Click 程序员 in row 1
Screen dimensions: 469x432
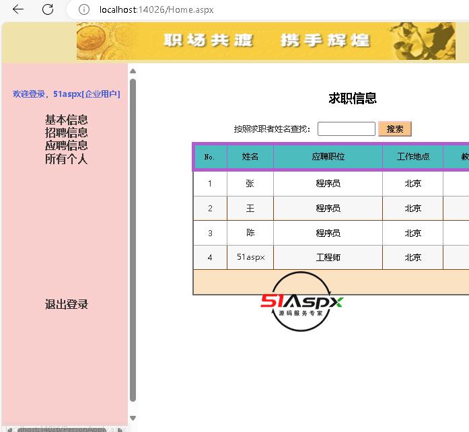point(328,184)
